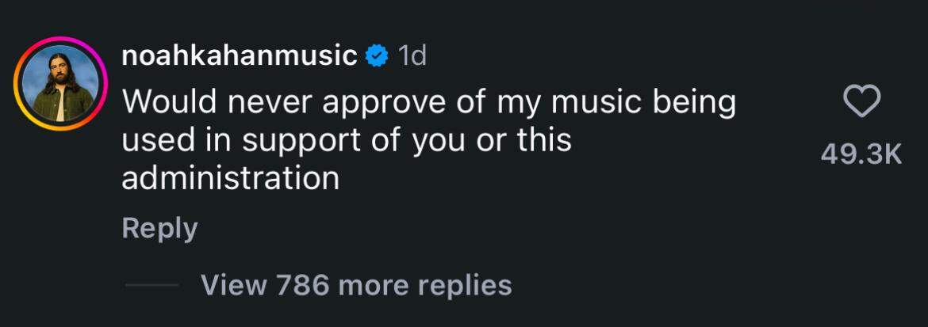Click the blue verified badge
Screen dimensions: 928x327
[377, 56]
